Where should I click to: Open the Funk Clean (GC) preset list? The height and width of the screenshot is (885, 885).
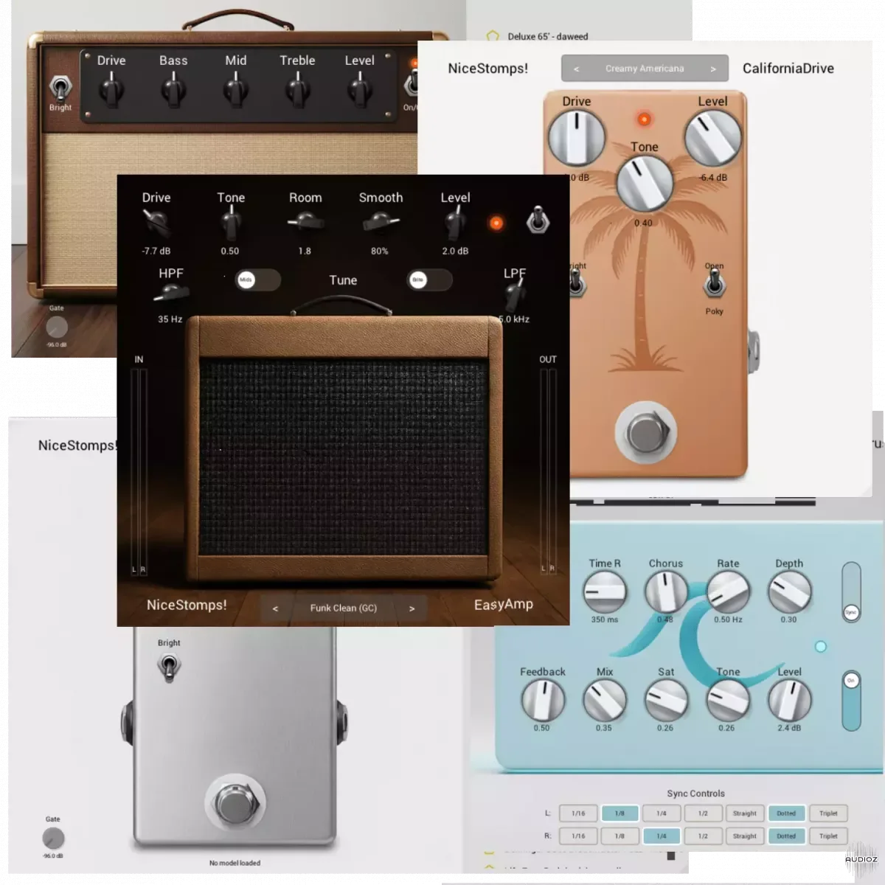(x=343, y=608)
